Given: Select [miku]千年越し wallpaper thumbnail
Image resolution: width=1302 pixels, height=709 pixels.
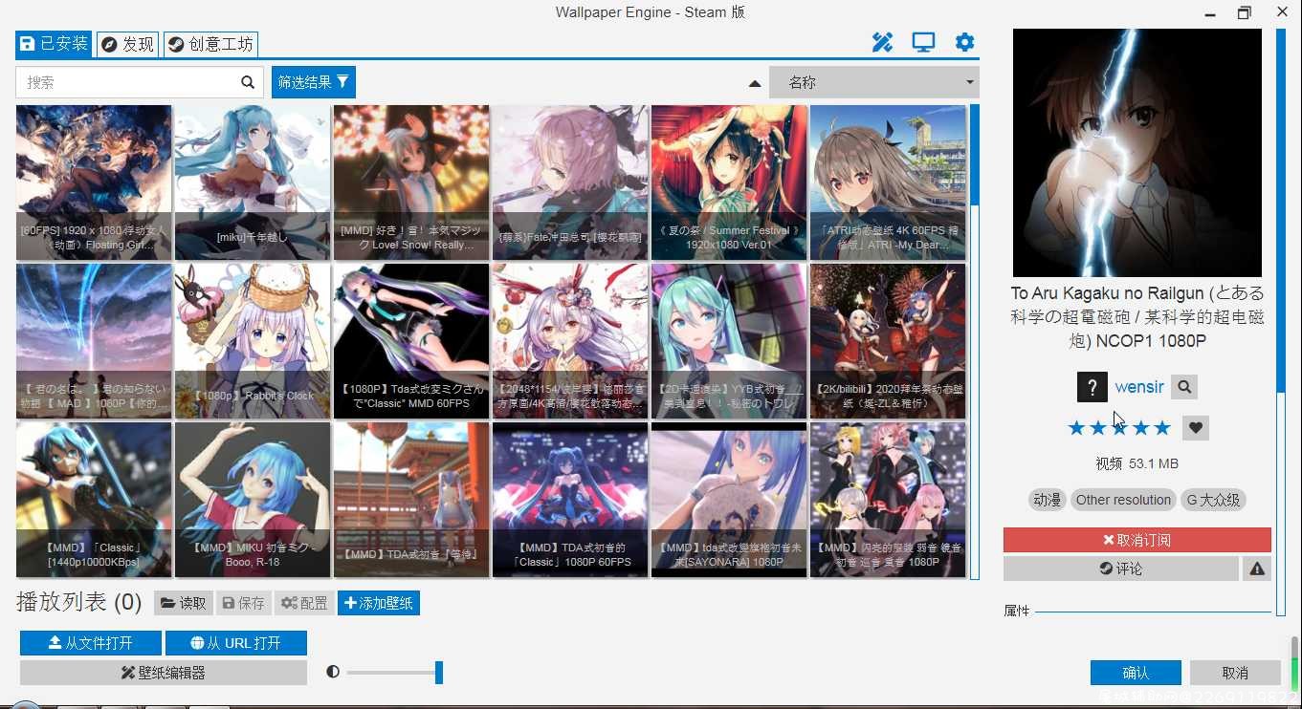Looking at the screenshot, I should (x=253, y=183).
